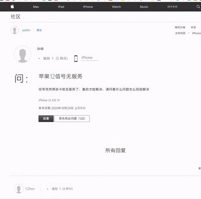
Task: Click the phone device icon beside iPhone
Action: (x=76, y=59)
